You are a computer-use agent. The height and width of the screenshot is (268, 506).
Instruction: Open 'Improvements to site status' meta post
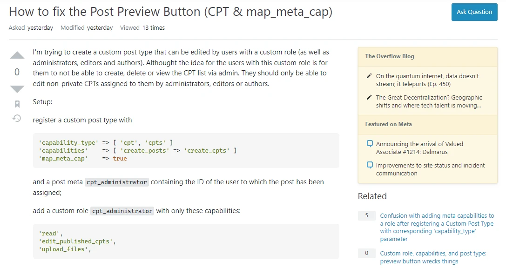coord(430,169)
